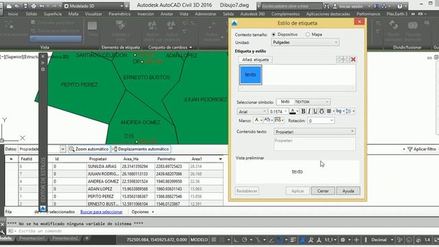
Task: Select the Mapa radio button
Action: coord(308,34)
